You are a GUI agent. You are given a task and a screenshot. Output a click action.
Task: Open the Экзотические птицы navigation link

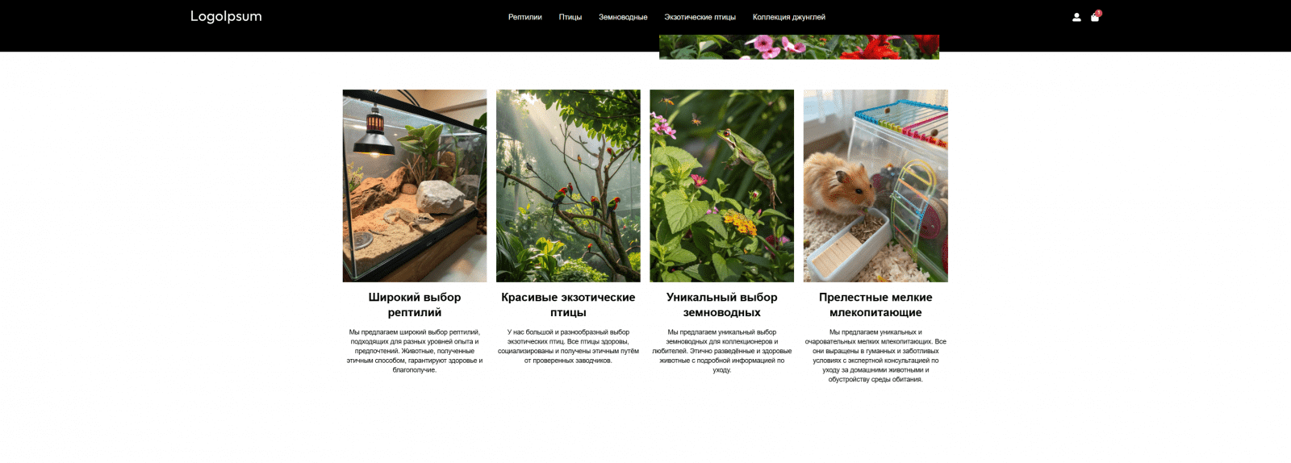click(x=700, y=17)
